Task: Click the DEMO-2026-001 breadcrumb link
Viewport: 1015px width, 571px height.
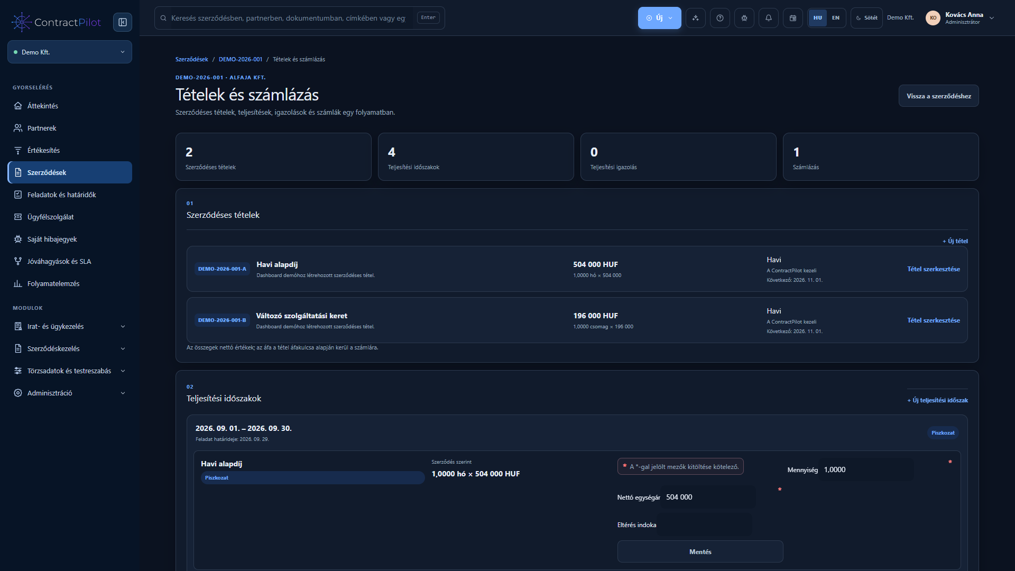Action: (x=241, y=59)
